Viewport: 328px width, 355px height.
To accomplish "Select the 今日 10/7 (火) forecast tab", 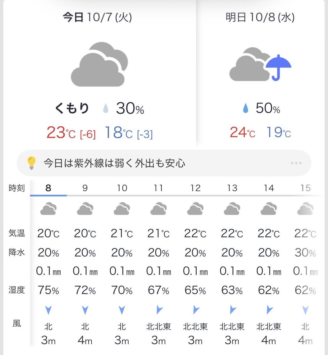I will point(97,17).
